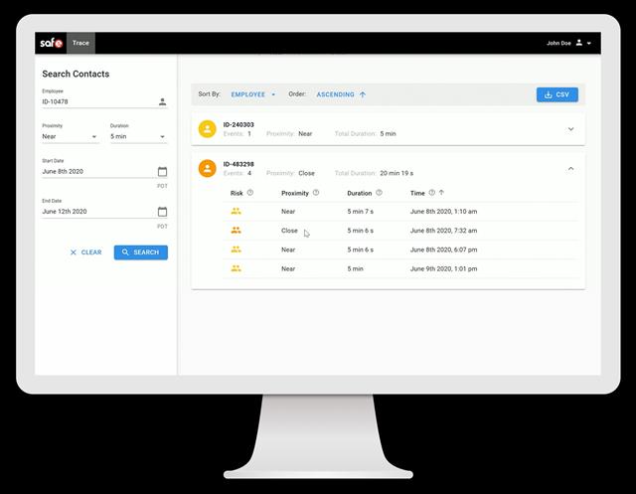Open the Sort By EMPLOYEE dropdown
636x494 pixels.
[253, 94]
